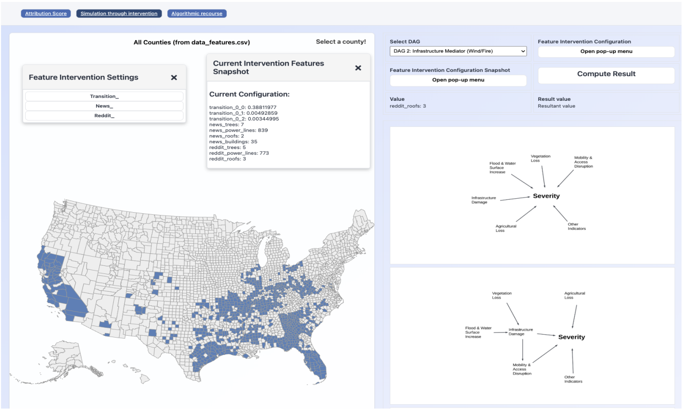Viewport: 683px width, 409px height.
Task: Click the Severity node in the bottom DAG
Action: coord(571,337)
